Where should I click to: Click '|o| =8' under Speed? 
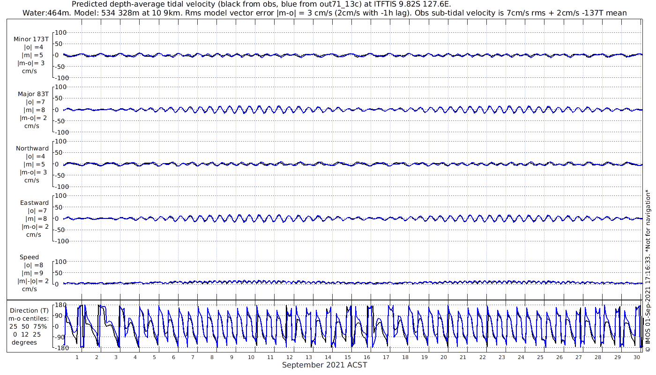(33, 265)
